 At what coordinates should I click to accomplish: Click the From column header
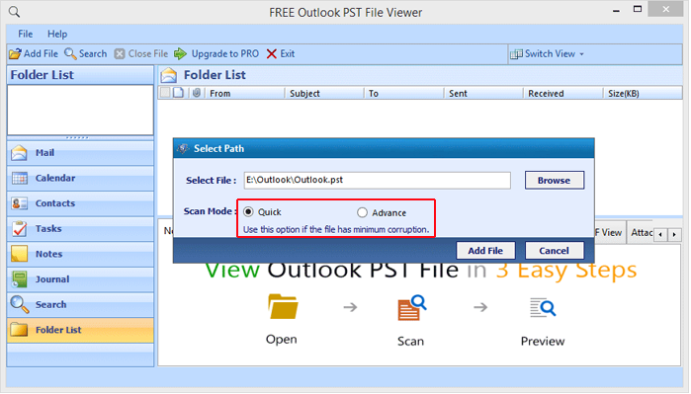click(245, 93)
